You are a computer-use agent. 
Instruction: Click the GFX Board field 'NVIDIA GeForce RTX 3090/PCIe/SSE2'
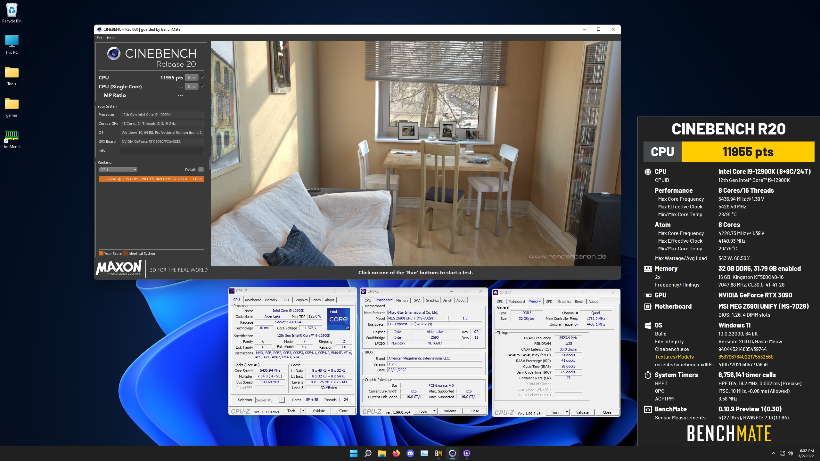[162, 142]
